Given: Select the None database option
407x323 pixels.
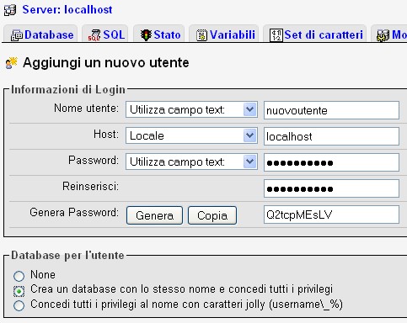Looking at the screenshot, I should tap(19, 276).
